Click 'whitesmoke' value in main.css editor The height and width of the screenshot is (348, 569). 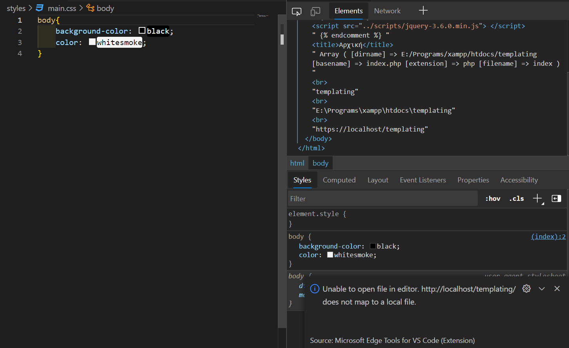120,42
